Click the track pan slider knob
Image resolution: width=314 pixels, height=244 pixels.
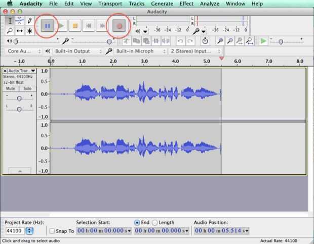(19, 109)
